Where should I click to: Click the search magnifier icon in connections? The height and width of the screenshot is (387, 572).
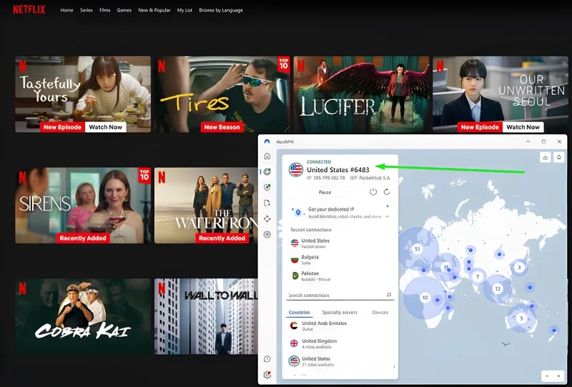389,294
